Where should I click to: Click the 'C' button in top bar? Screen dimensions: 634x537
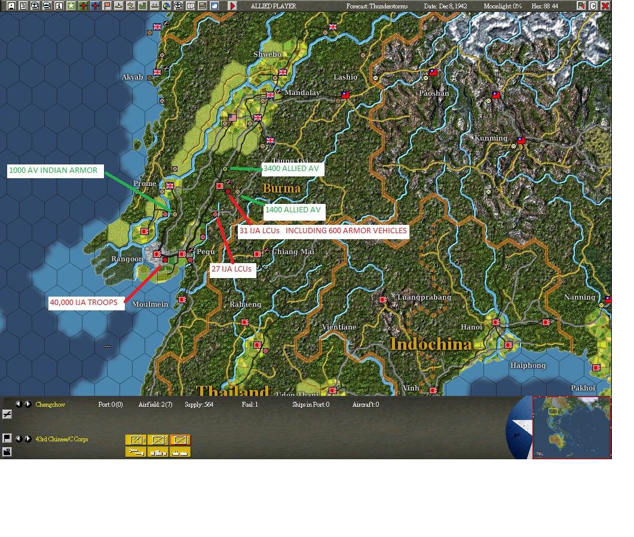(593, 5)
